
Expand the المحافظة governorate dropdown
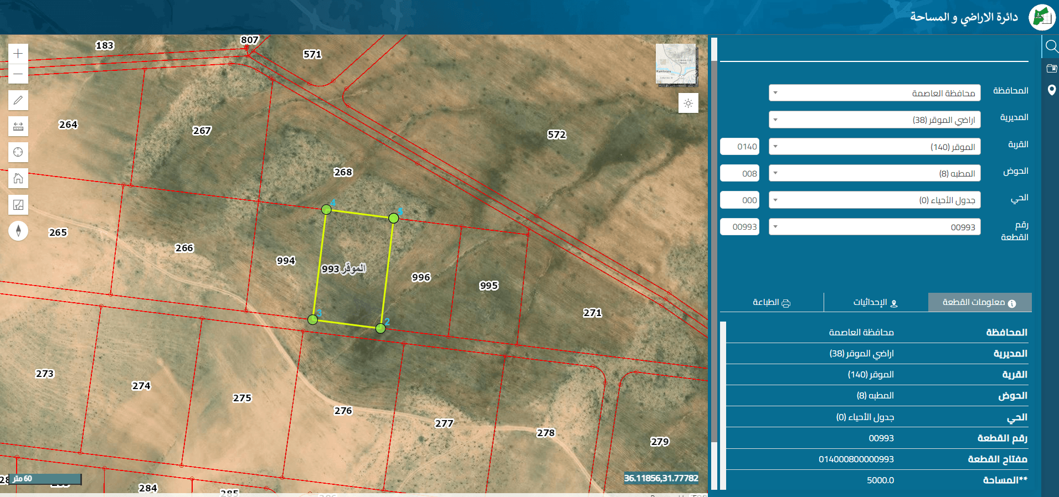coord(875,93)
